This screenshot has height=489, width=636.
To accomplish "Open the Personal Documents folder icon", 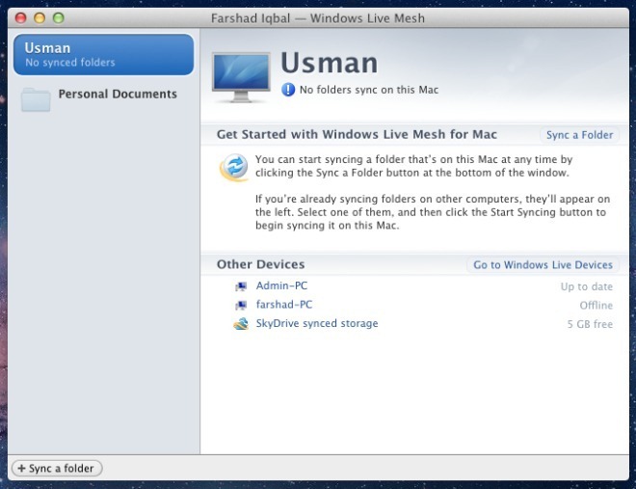I will [x=36, y=99].
